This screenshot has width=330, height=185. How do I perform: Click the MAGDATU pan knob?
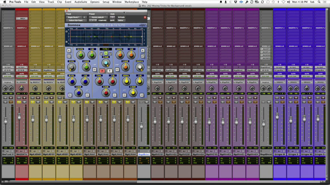[x=22, y=88]
